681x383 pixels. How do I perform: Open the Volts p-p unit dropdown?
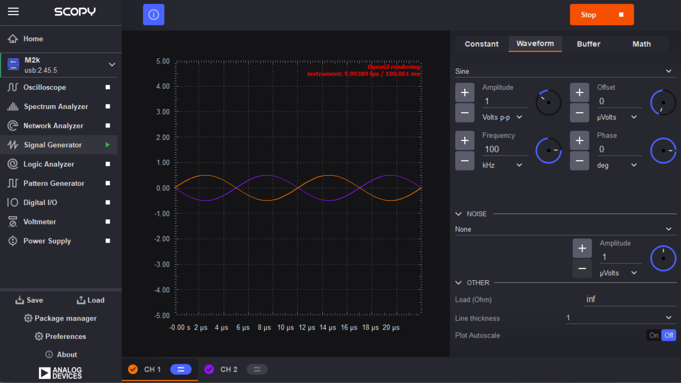pos(502,117)
